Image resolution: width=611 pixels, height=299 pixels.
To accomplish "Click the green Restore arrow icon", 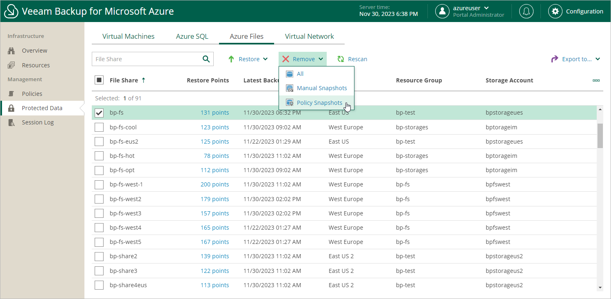I will pos(231,59).
